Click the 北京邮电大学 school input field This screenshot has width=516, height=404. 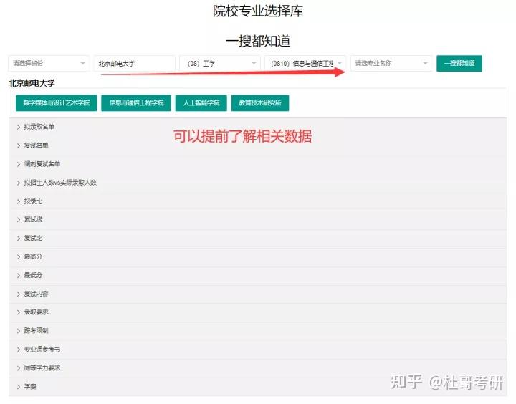pos(134,63)
